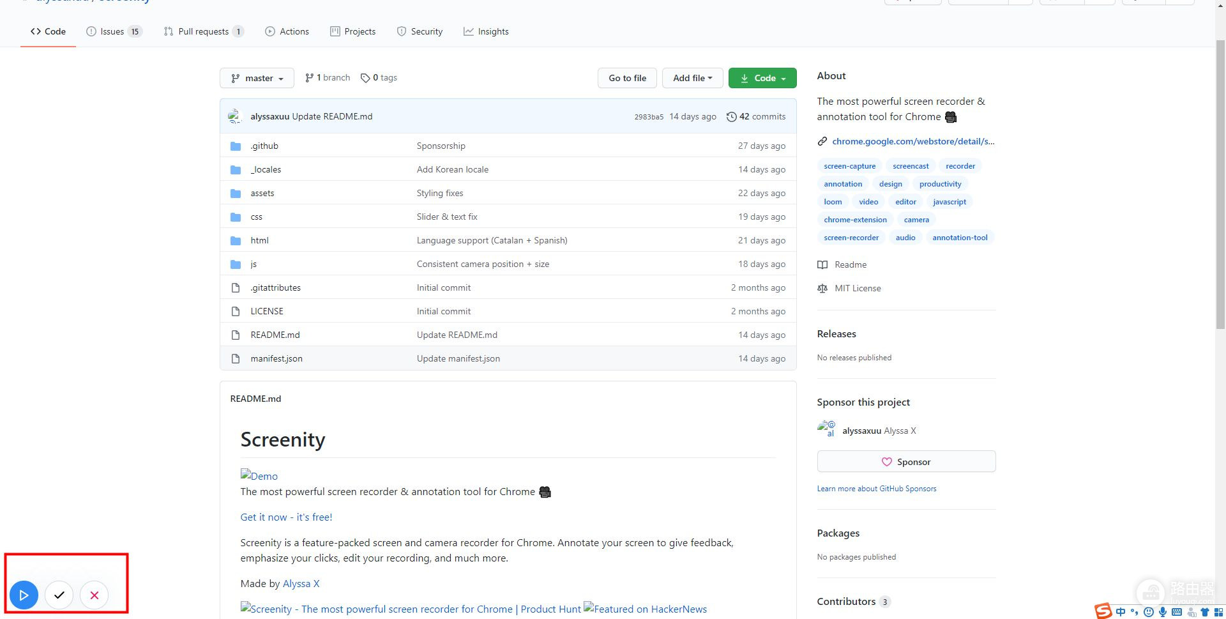Viewport: 1226px width, 619px height.
Task: Toggle Sogou punctuation mode
Action: click(1135, 612)
